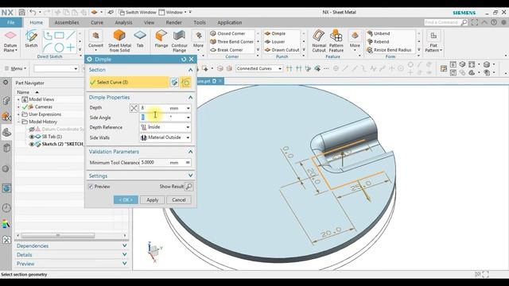Open Depth units dropdown
The image size is (509, 286).
pos(188,108)
